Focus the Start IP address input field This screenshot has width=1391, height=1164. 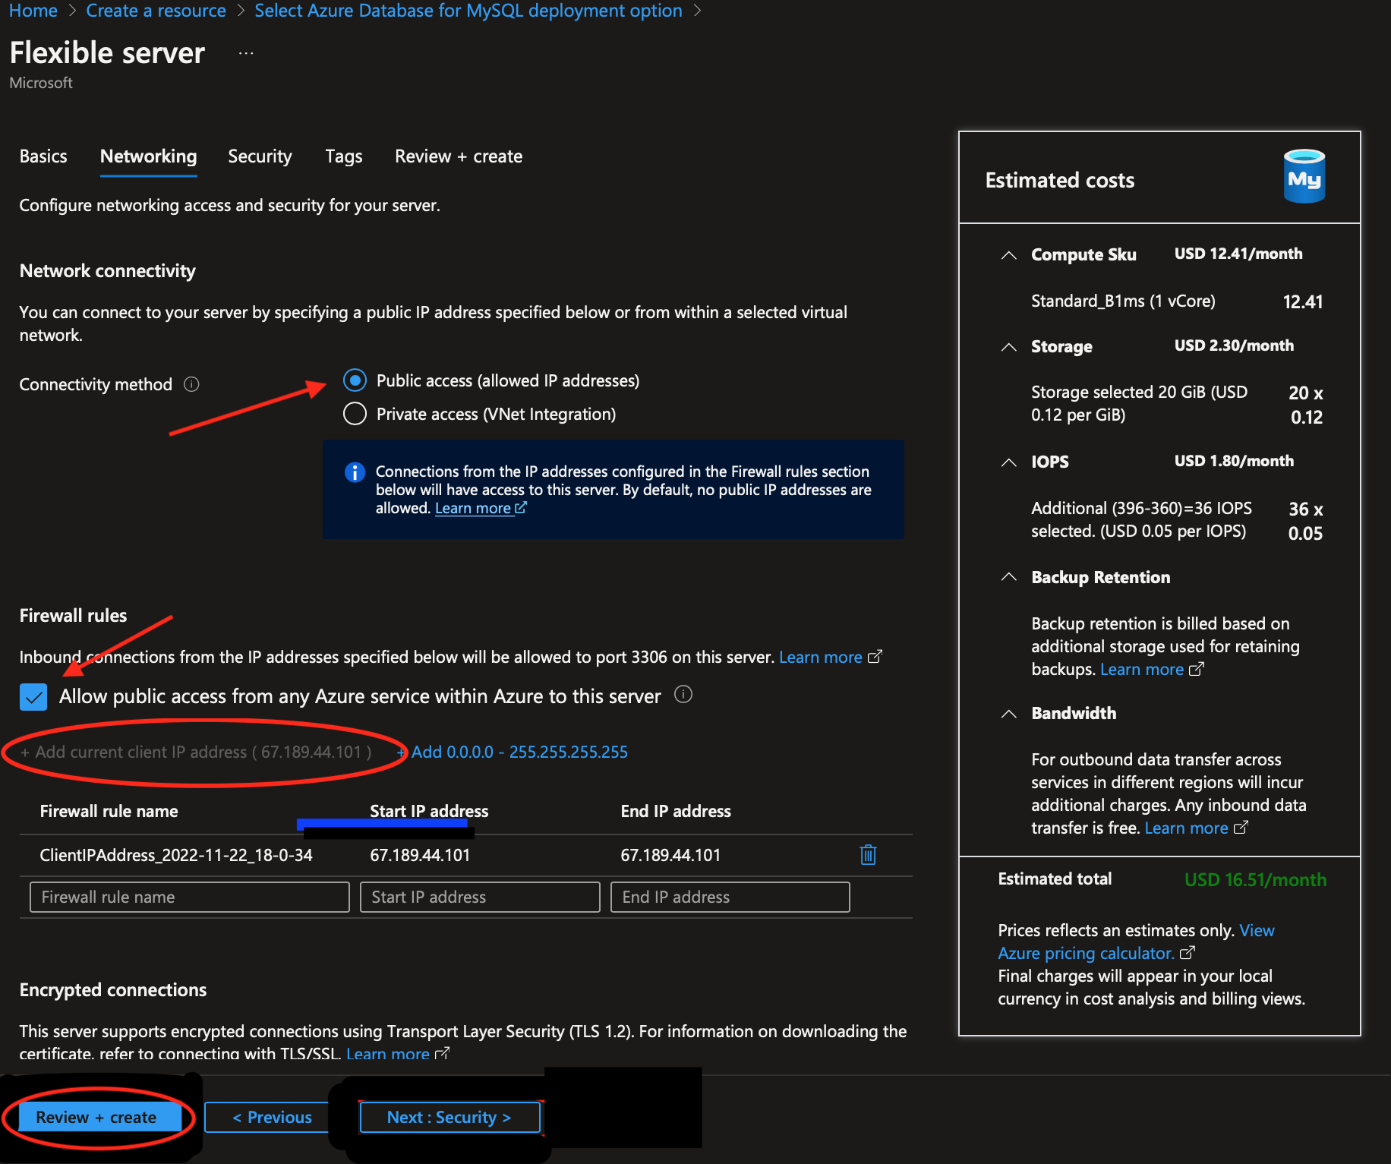click(480, 897)
